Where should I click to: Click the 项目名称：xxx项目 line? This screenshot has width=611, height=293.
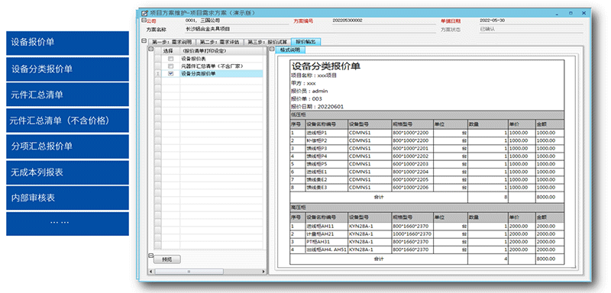[x=314, y=76]
